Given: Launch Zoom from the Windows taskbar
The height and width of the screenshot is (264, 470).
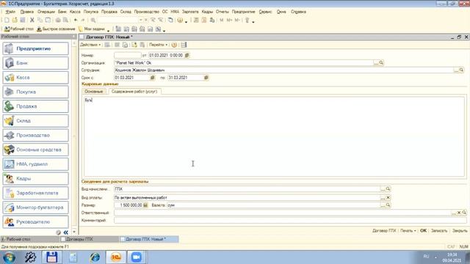Looking at the screenshot, I should click(x=137, y=257).
